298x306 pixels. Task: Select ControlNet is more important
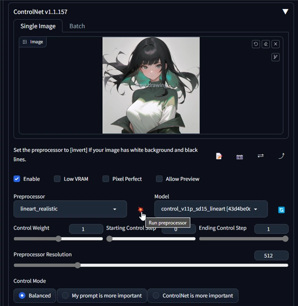(x=193, y=296)
